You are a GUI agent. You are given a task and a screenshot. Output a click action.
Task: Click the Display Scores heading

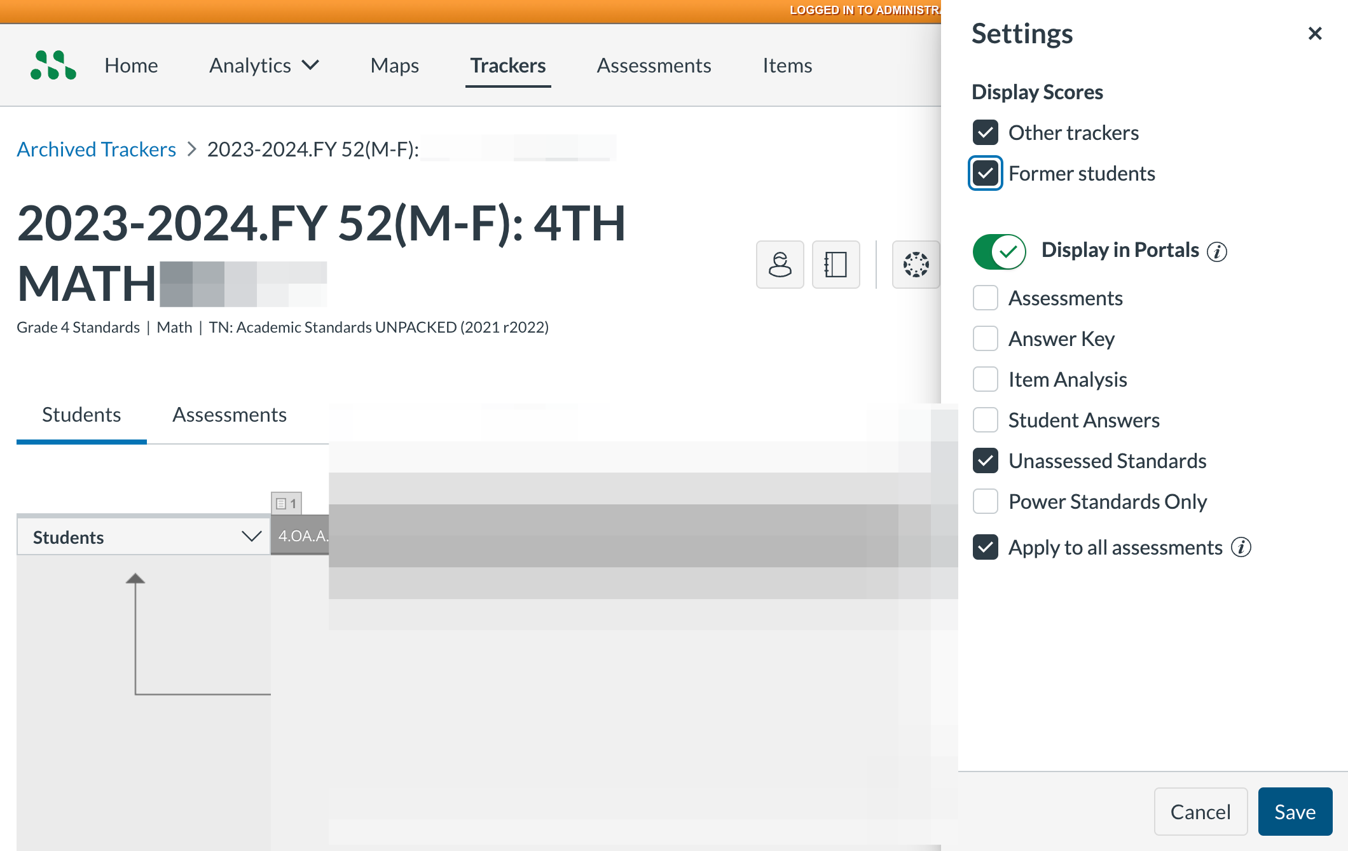pyautogui.click(x=1037, y=92)
